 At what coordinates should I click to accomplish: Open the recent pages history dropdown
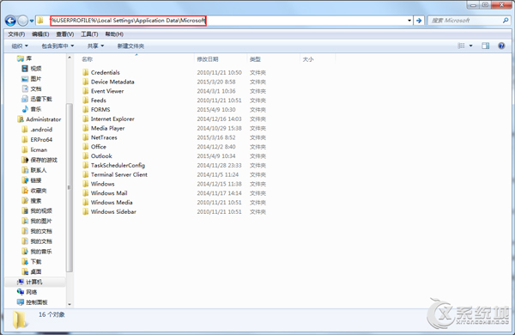pos(32,21)
